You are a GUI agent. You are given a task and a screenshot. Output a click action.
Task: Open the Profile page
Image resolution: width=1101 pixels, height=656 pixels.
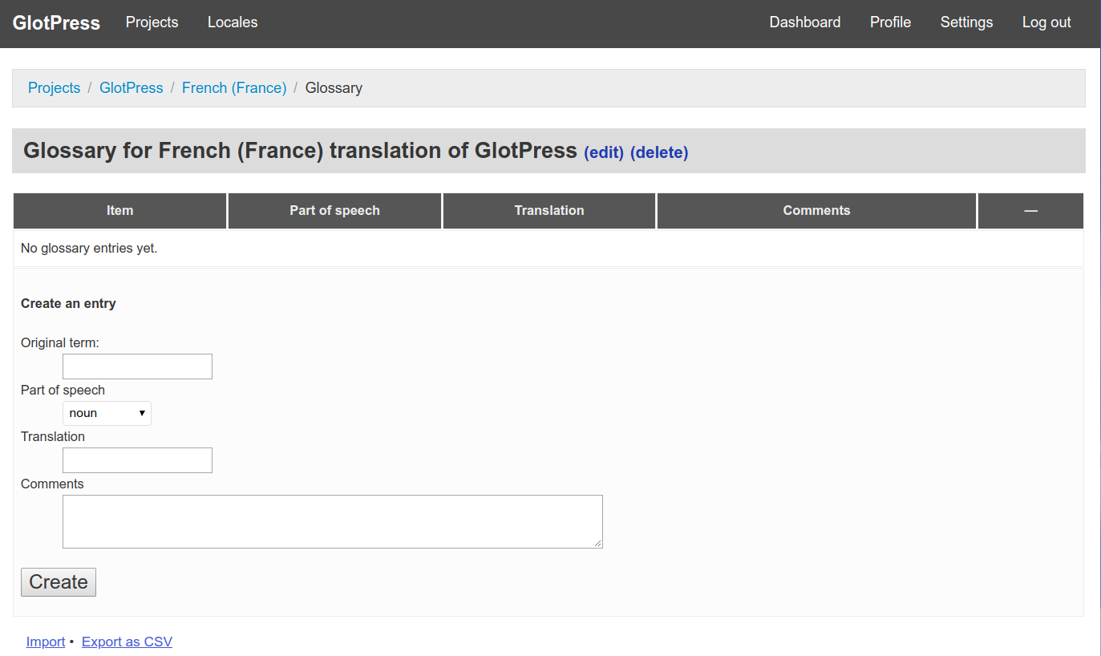(x=890, y=22)
